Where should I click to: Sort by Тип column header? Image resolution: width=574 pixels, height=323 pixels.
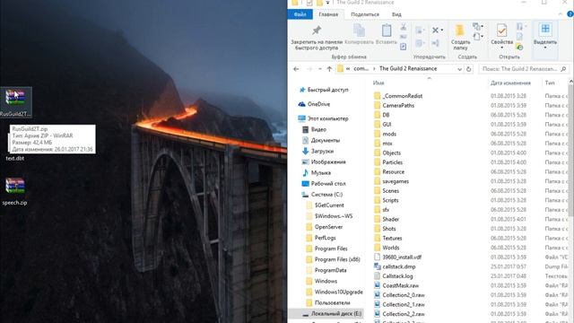coord(550,83)
